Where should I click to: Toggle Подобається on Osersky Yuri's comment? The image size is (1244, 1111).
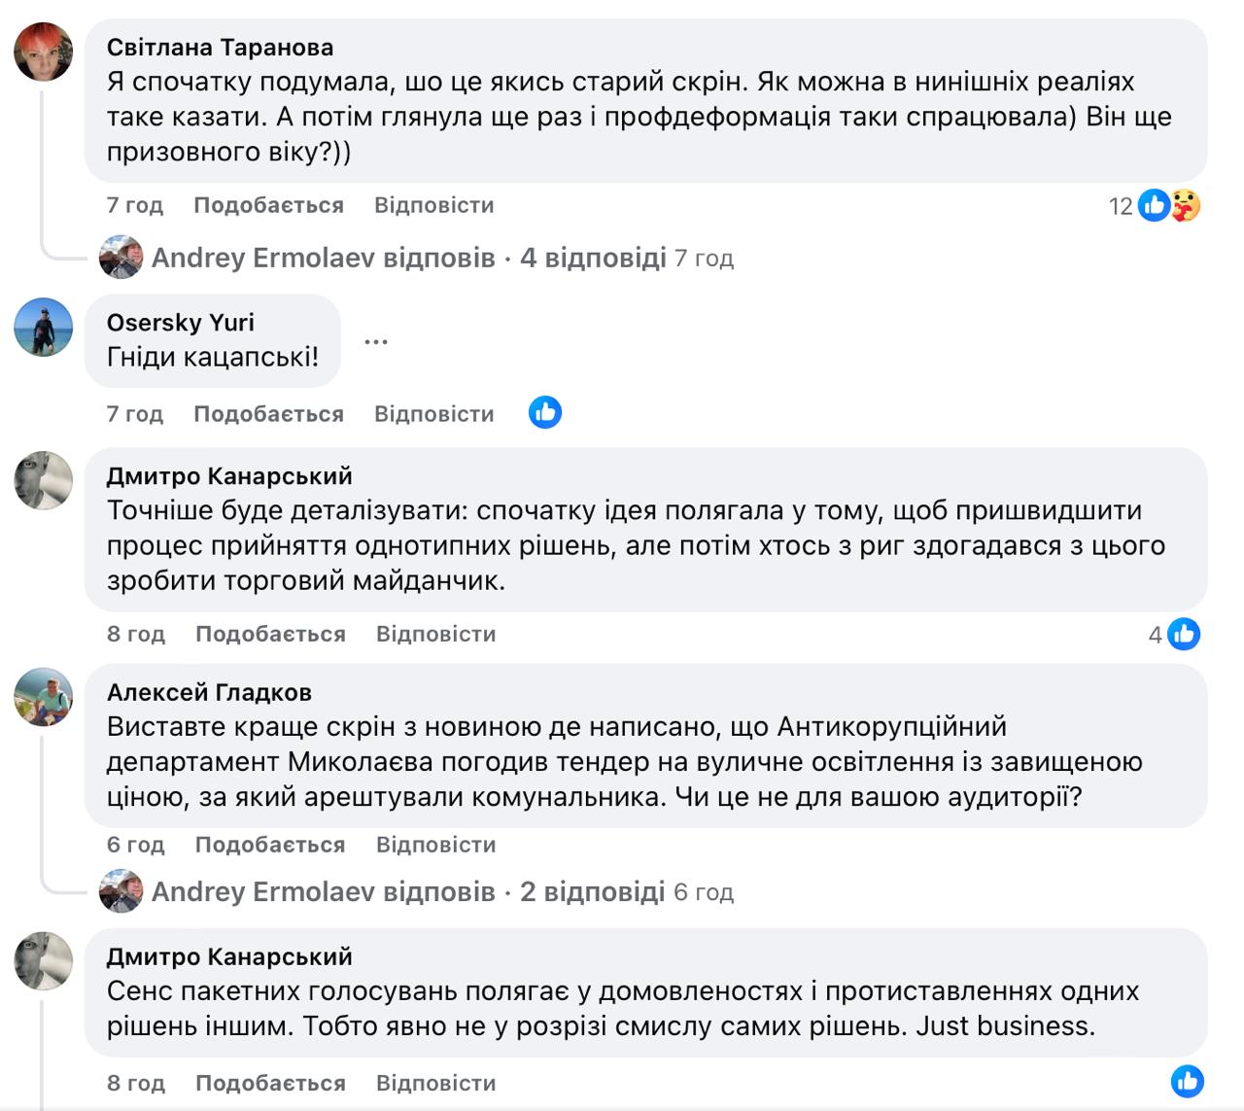point(268,414)
